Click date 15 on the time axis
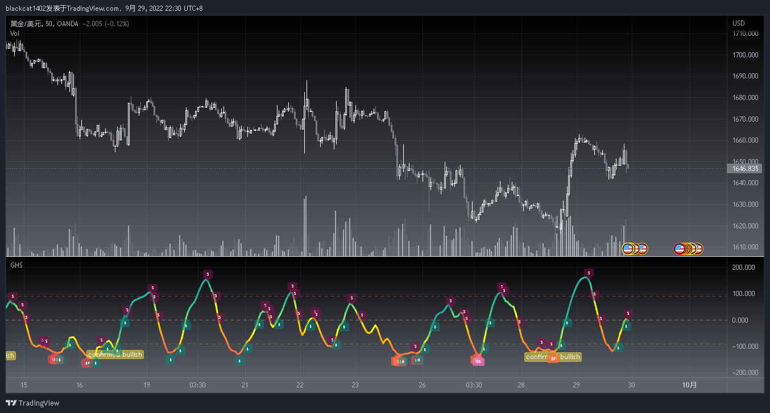The image size is (770, 413). tap(24, 385)
